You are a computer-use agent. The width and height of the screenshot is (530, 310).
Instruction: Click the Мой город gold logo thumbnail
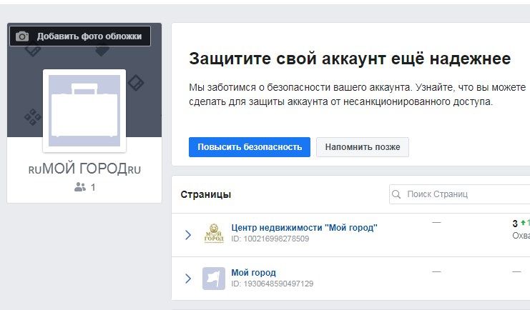coord(214,234)
